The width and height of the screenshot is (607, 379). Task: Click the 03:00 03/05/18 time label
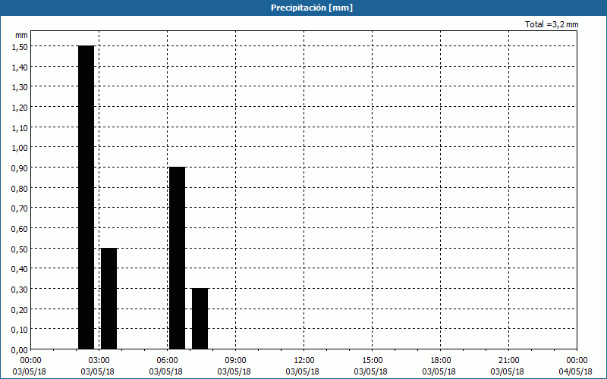coord(98,366)
